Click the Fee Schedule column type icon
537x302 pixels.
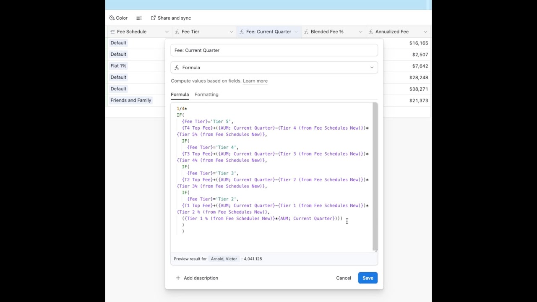point(112,32)
